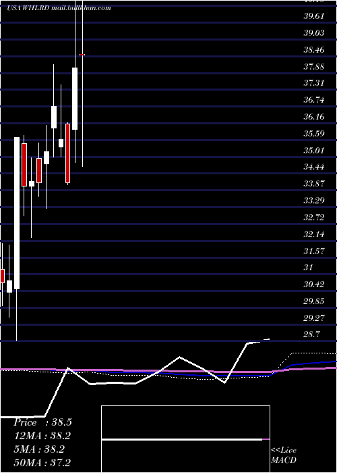Click the '5MA : 38.2' readout
Viewport: 337px width, 473px height.
[39, 449]
